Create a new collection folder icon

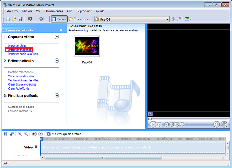click(x=179, y=19)
